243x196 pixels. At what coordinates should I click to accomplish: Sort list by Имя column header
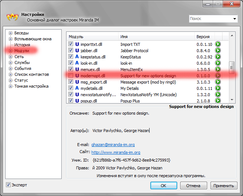point(156,37)
